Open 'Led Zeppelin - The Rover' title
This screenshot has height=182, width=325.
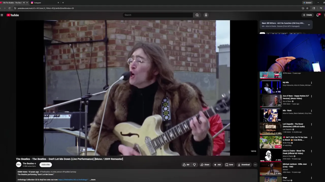pyautogui.click(x=294, y=125)
